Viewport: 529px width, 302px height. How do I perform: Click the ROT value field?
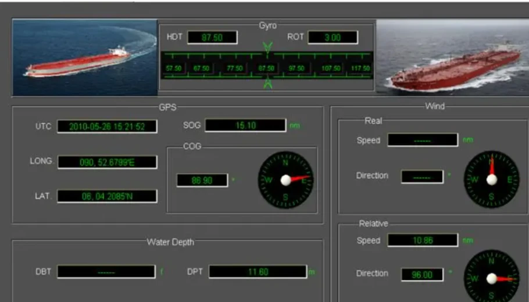pos(333,37)
